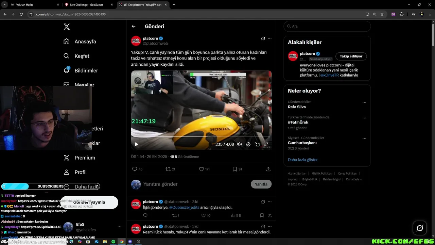
Task: Bookmark this page with the star icon
Action: click(382, 14)
